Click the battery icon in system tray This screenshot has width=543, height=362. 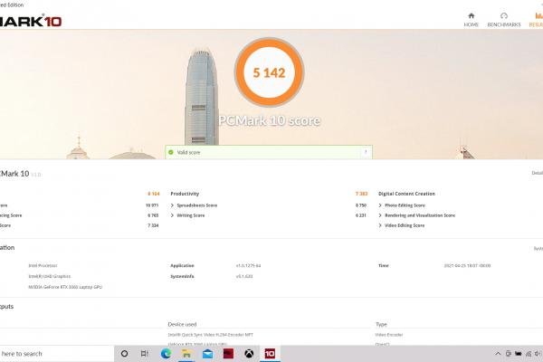(518, 354)
